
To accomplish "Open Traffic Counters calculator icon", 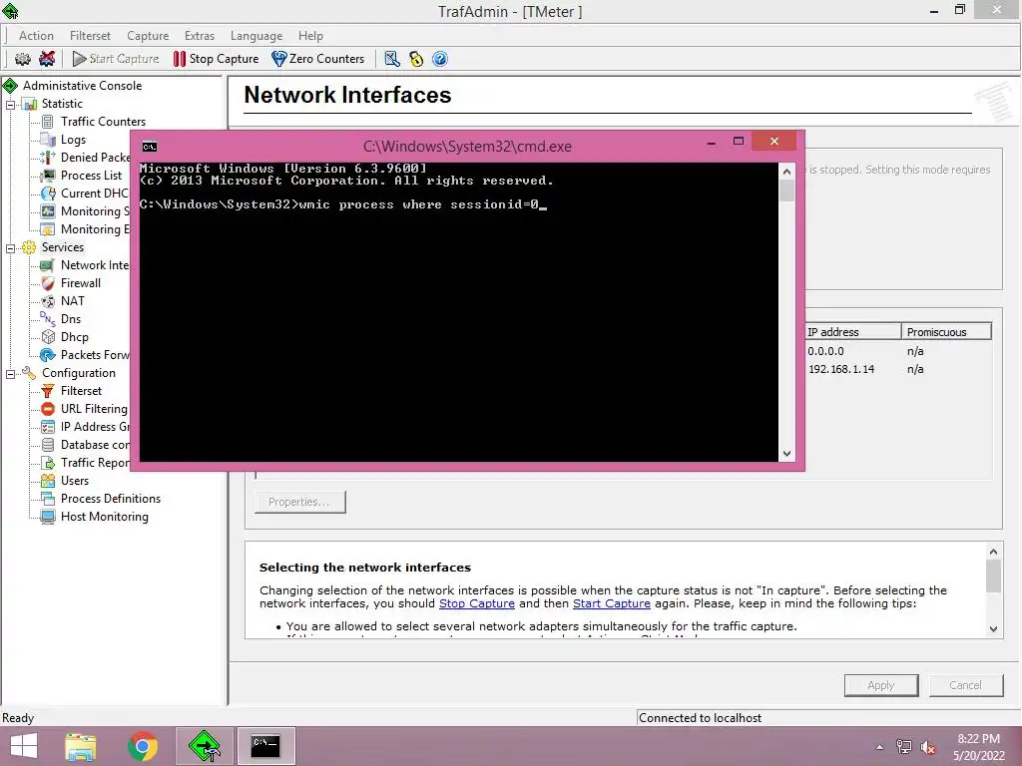I will tap(48, 122).
